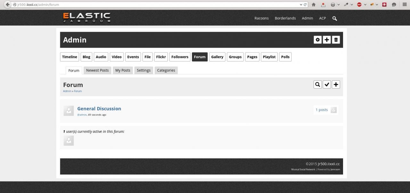
Task: Open the Playlist profile tab
Action: (269, 57)
